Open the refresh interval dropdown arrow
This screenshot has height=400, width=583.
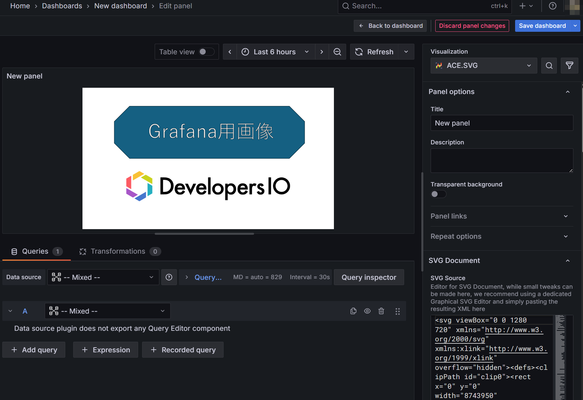click(406, 52)
